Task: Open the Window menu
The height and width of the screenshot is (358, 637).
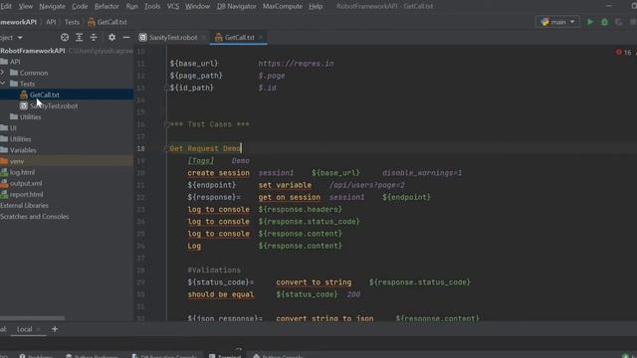Action: pyautogui.click(x=197, y=6)
